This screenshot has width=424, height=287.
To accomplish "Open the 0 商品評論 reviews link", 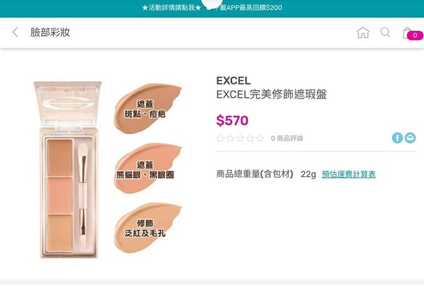I will click(286, 138).
